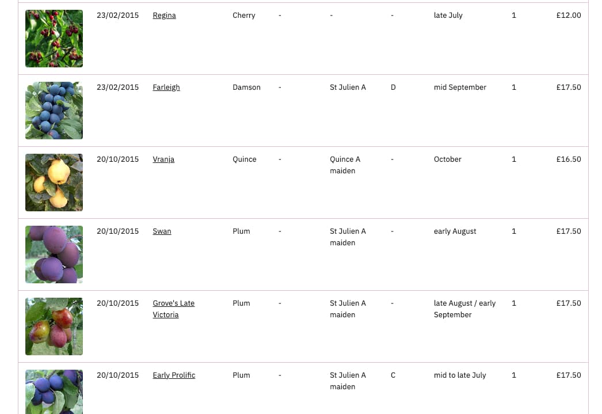Open the Early Prolific plum thumbnail
The height and width of the screenshot is (414, 602).
pyautogui.click(x=54, y=392)
